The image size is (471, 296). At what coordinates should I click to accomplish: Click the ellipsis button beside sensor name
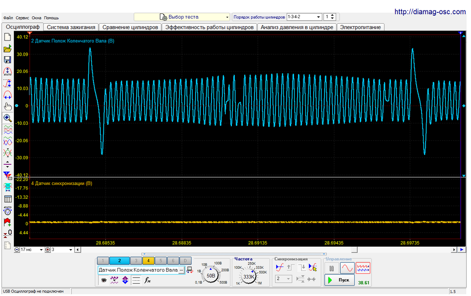181,270
